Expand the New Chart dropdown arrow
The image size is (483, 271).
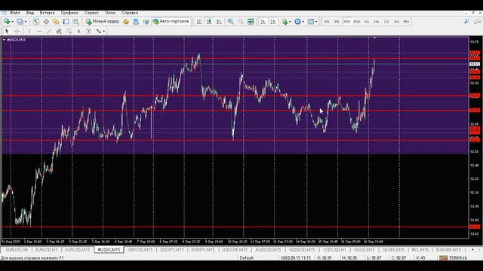pos(12,22)
